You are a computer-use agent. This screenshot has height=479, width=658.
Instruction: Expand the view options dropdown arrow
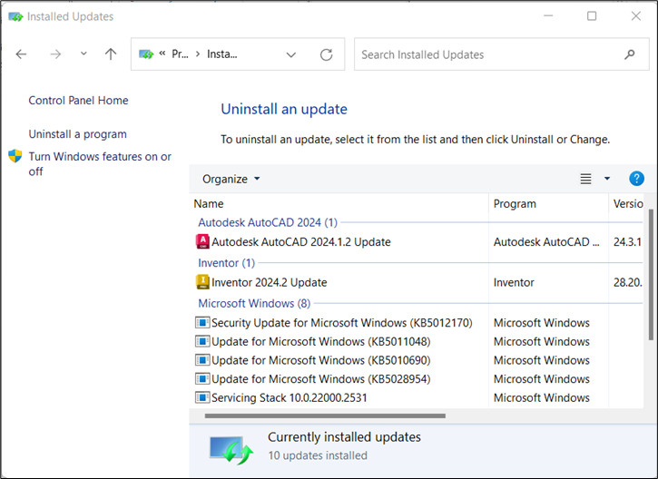607,179
